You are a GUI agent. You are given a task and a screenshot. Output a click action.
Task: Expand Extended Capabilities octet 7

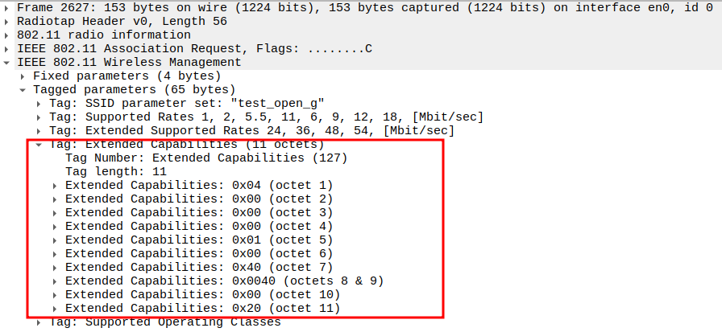56,267
